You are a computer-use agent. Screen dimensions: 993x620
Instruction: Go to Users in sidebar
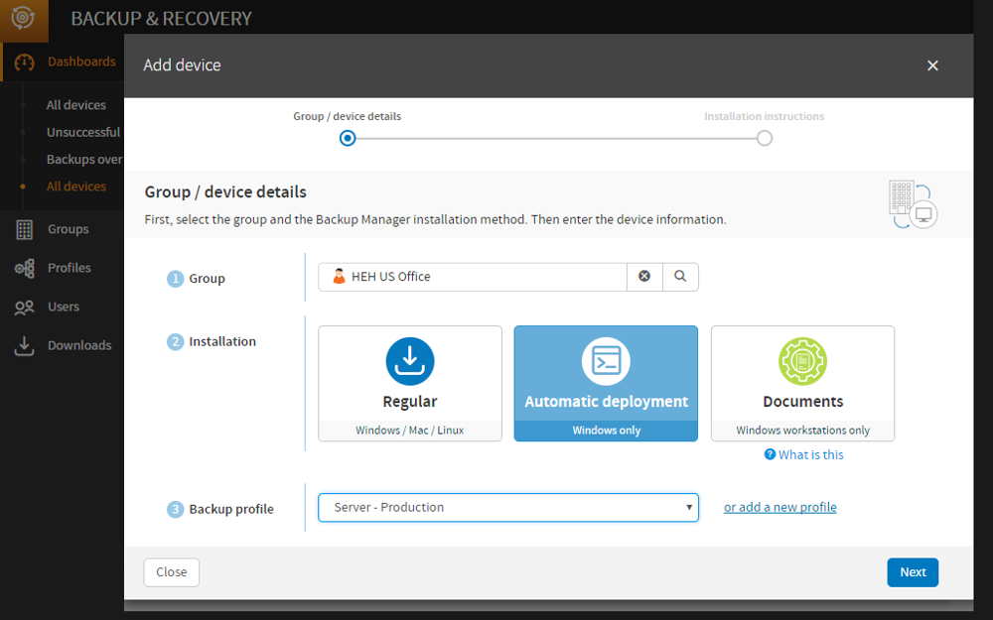pos(62,308)
